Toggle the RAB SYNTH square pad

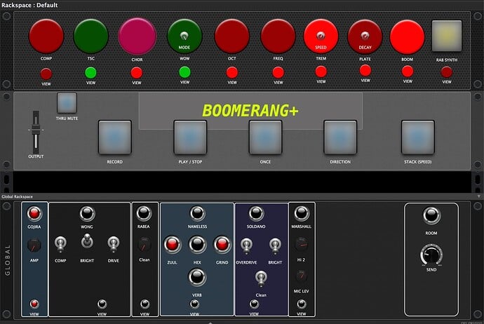(x=447, y=36)
